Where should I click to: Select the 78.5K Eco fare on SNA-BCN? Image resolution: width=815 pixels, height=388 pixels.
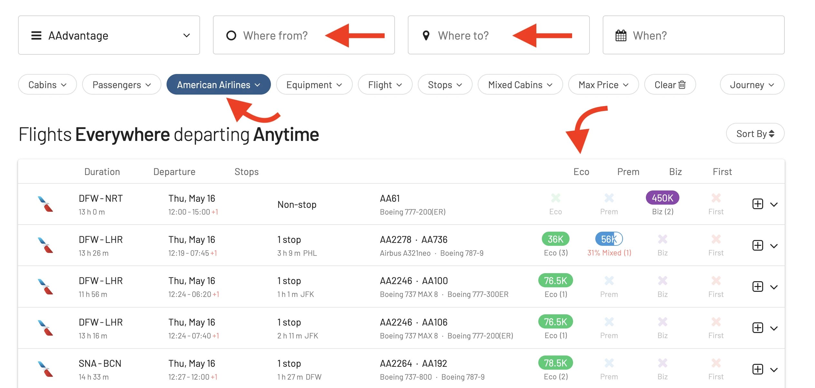tap(555, 363)
